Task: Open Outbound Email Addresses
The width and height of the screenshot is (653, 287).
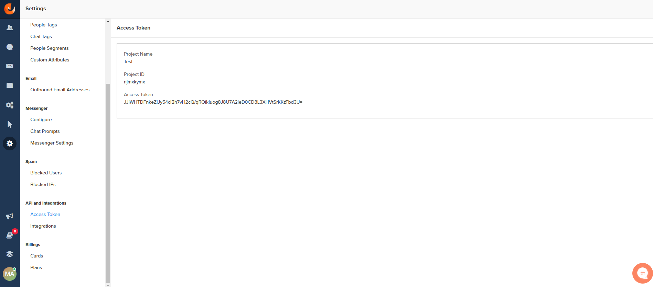Action: 60,90
